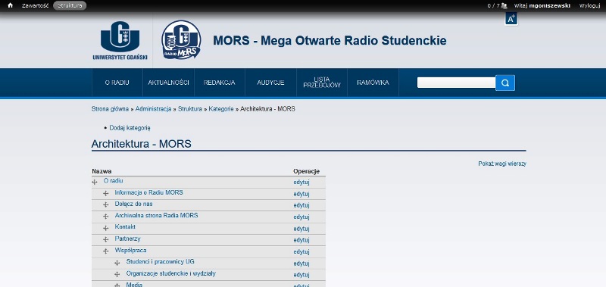Screen dimensions: 606x287
Task: Open the Partnerzy category
Action: [127, 239]
